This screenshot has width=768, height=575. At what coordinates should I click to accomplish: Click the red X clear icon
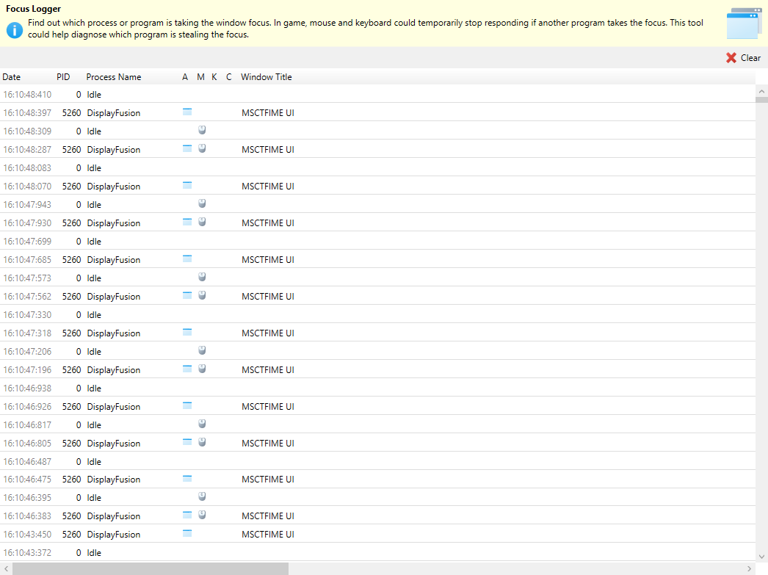click(731, 58)
